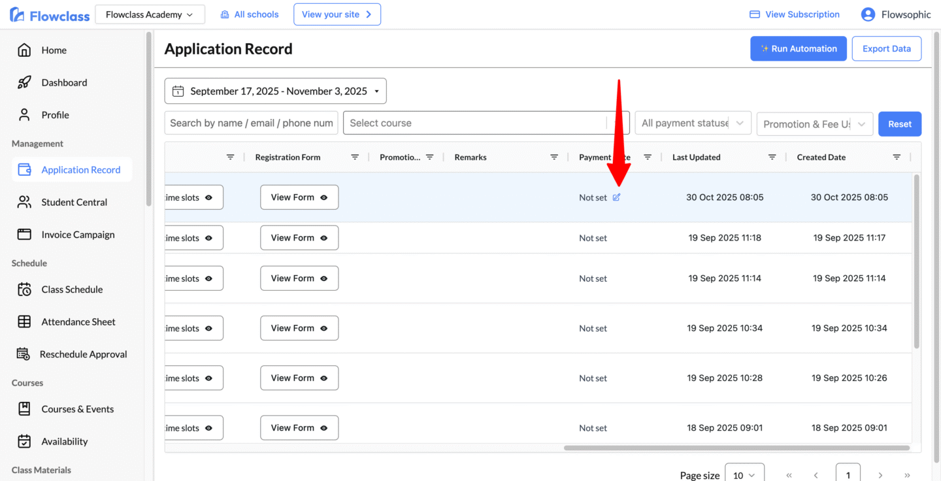Viewport: 941px width, 481px height.
Task: Open Attendance Sheet from the sidebar
Action: click(78, 322)
